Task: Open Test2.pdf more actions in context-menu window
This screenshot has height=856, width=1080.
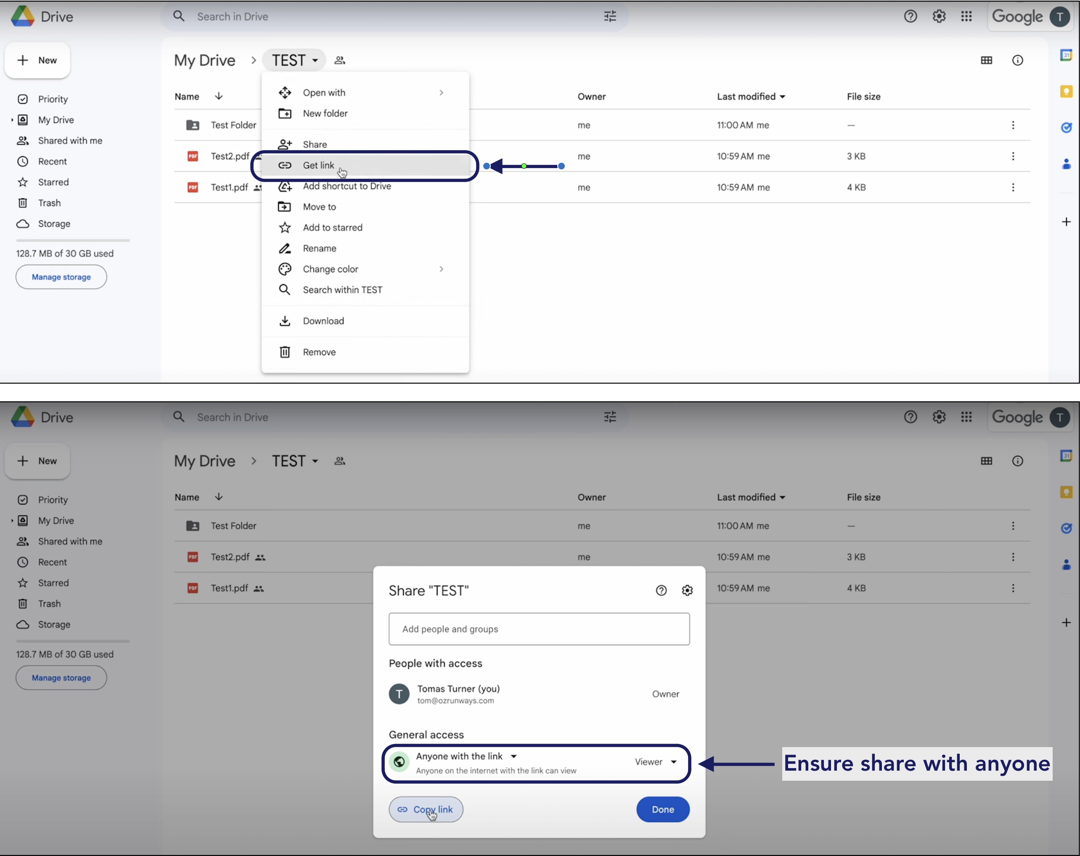Action: click(x=1013, y=156)
